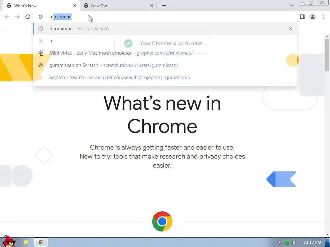Screen dimensions: 330x247
Task: Click the globe icon beside gummiscan
Action: pyautogui.click(x=41, y=65)
